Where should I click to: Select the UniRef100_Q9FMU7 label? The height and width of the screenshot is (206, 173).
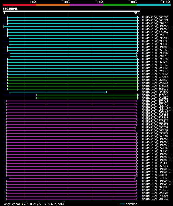coord(155,53)
